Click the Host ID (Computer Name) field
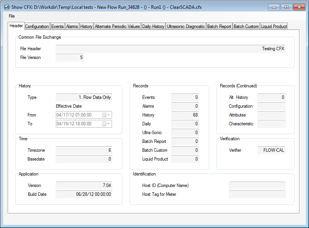This screenshot has height=228, width=309. point(257,185)
